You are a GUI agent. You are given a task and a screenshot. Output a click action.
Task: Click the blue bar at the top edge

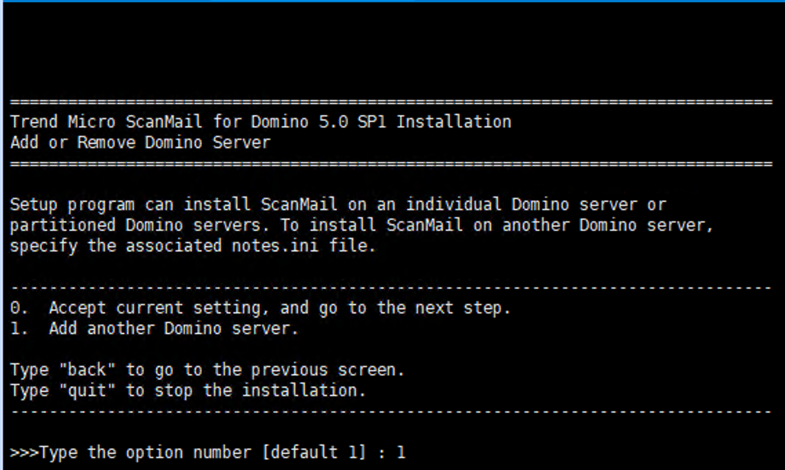point(392,3)
